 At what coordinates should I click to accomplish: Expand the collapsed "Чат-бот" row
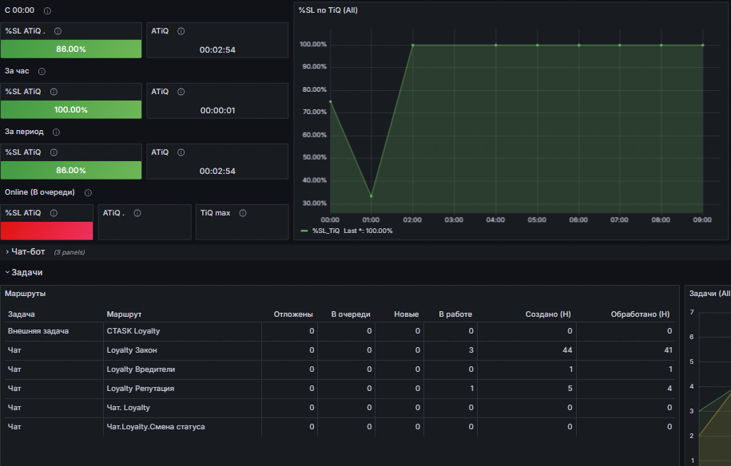pos(28,252)
